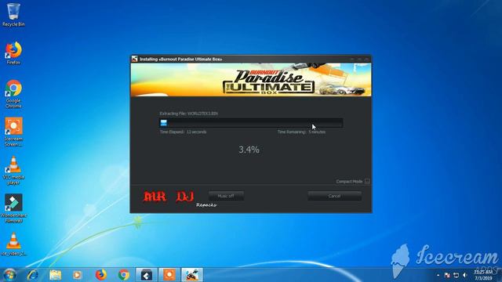Select the VLC media player desktop shortcut
The height and width of the screenshot is (282, 502).
coord(13,171)
